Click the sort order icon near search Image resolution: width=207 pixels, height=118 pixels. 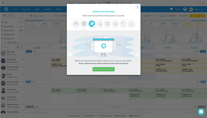[18, 47]
